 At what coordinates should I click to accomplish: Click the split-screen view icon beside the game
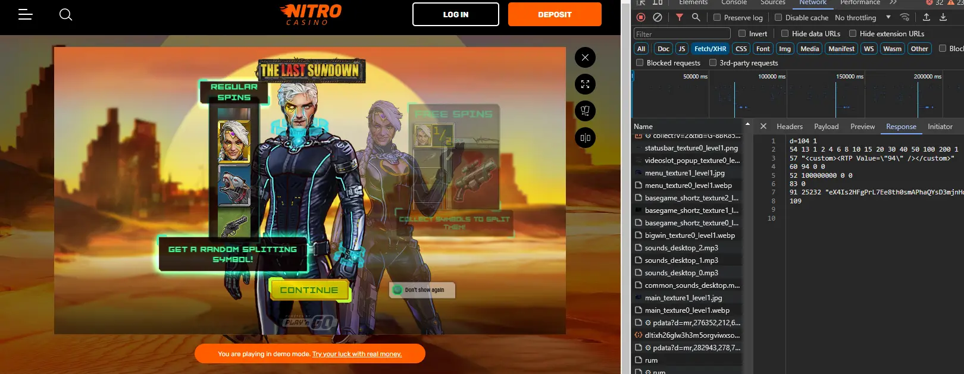pyautogui.click(x=585, y=138)
